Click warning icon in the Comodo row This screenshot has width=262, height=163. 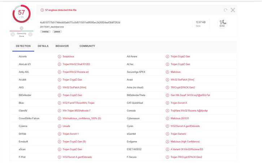[167, 111]
